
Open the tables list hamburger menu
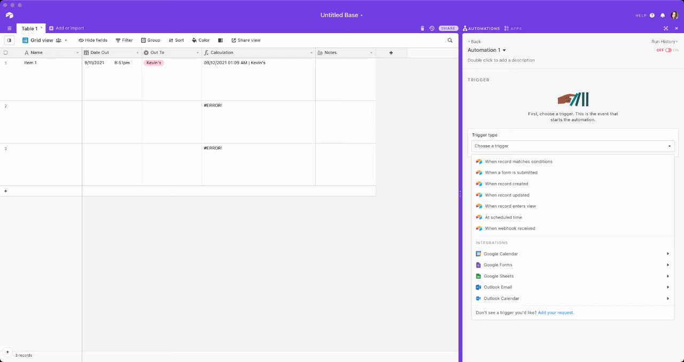click(x=9, y=28)
